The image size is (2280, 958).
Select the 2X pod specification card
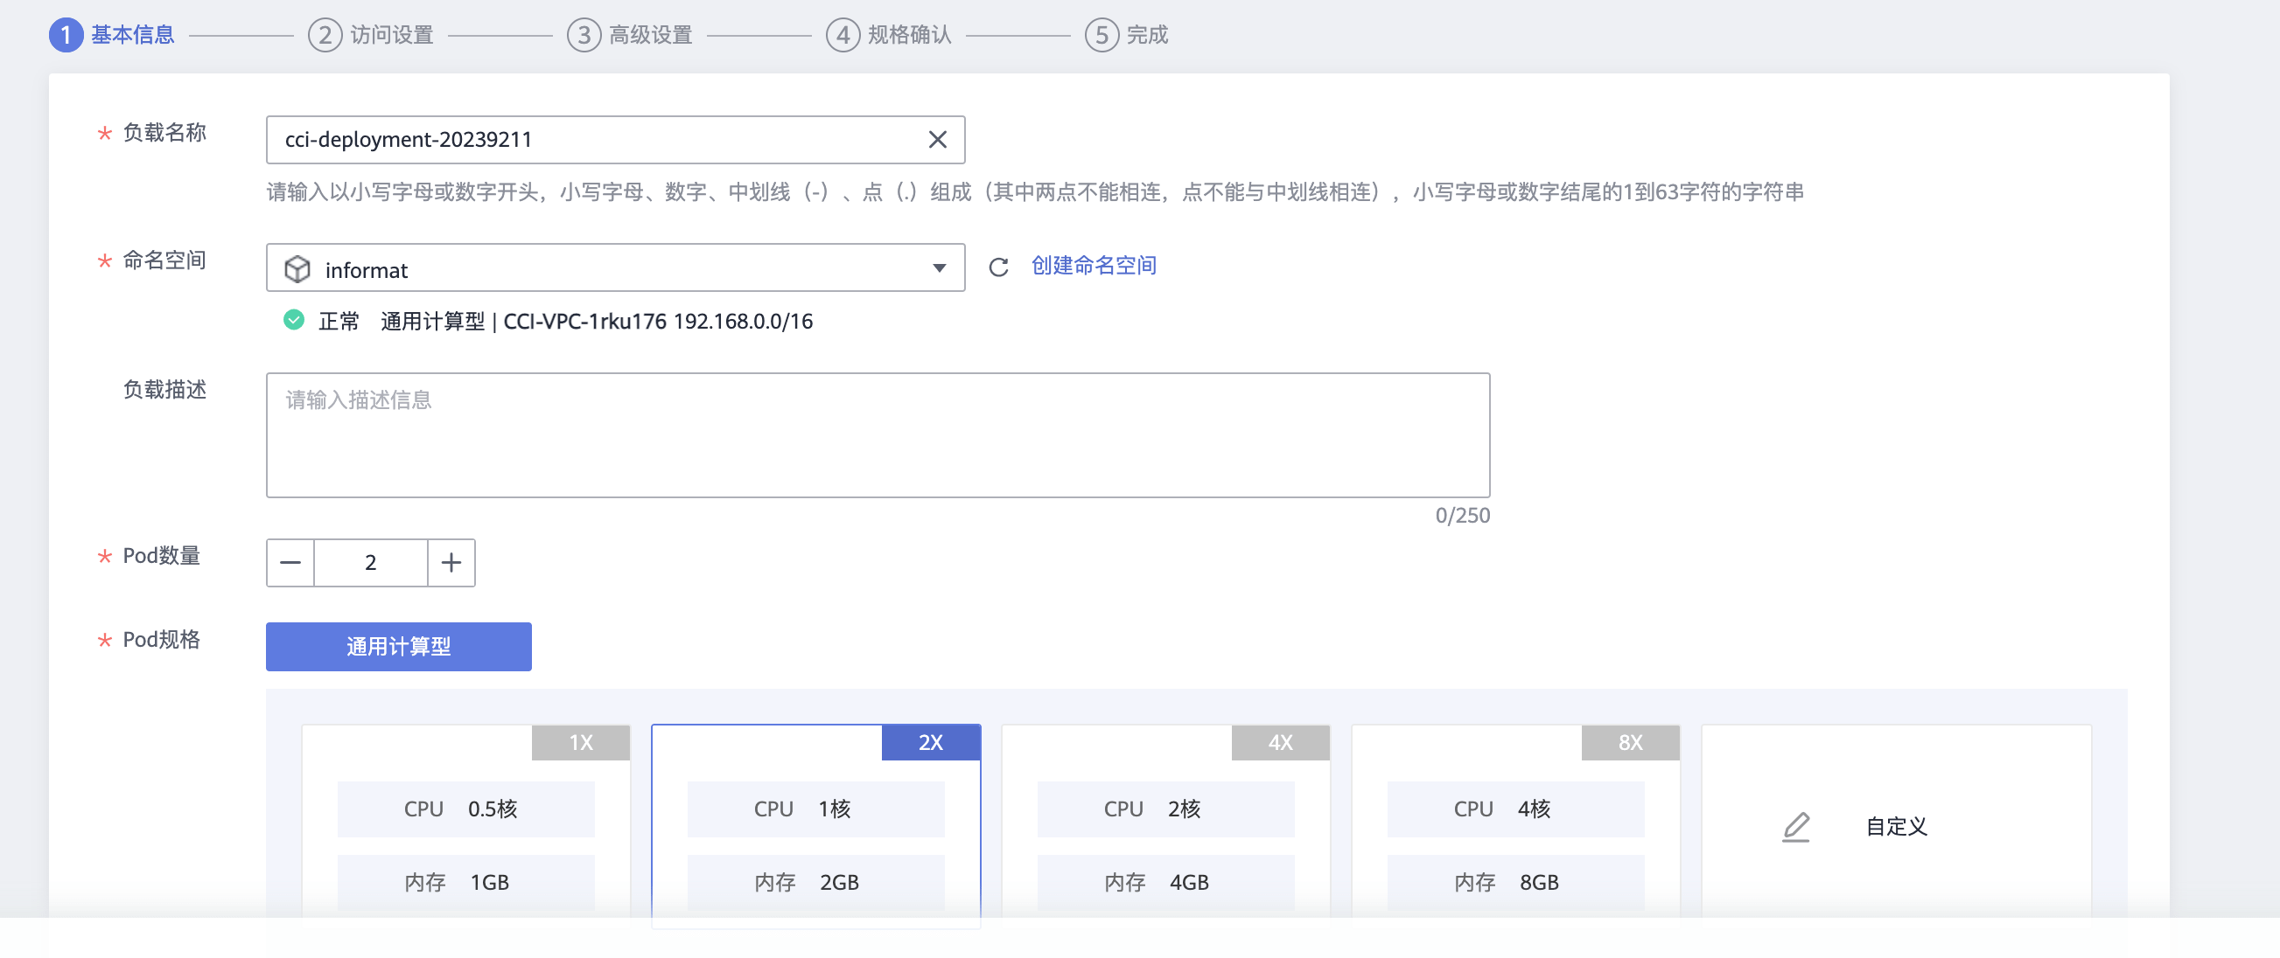816,827
